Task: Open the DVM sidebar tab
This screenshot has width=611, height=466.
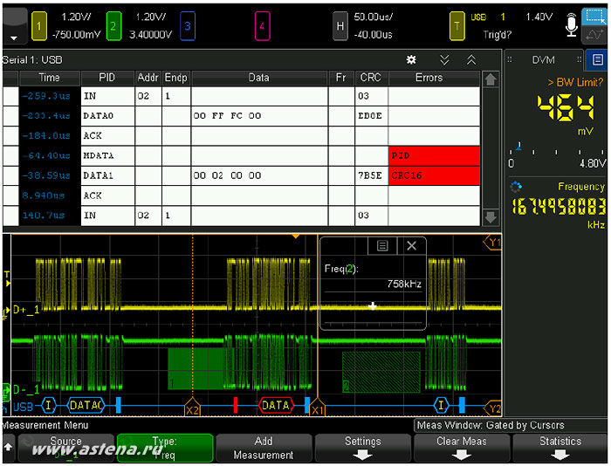Action: [543, 59]
